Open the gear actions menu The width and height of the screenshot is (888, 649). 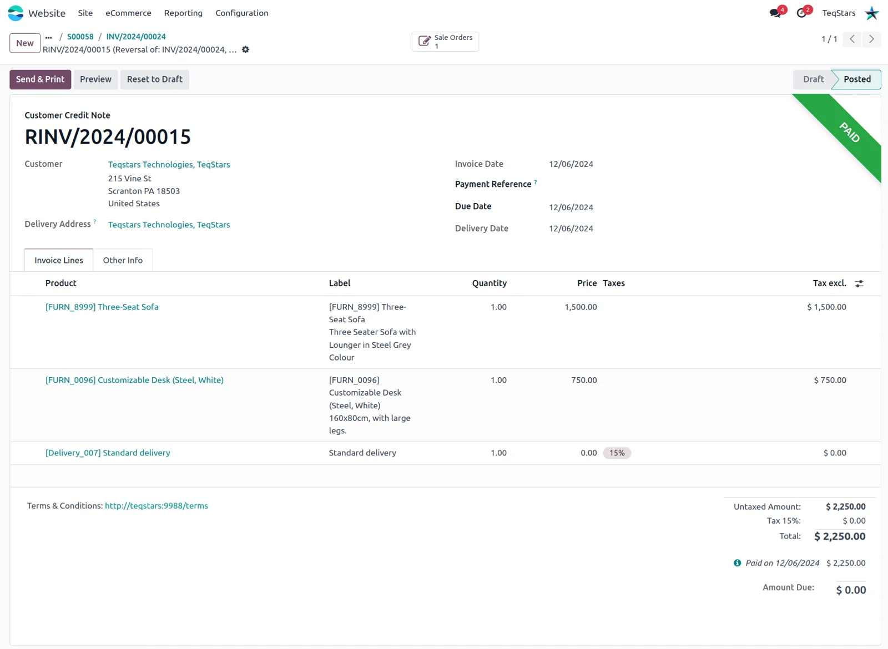(245, 50)
